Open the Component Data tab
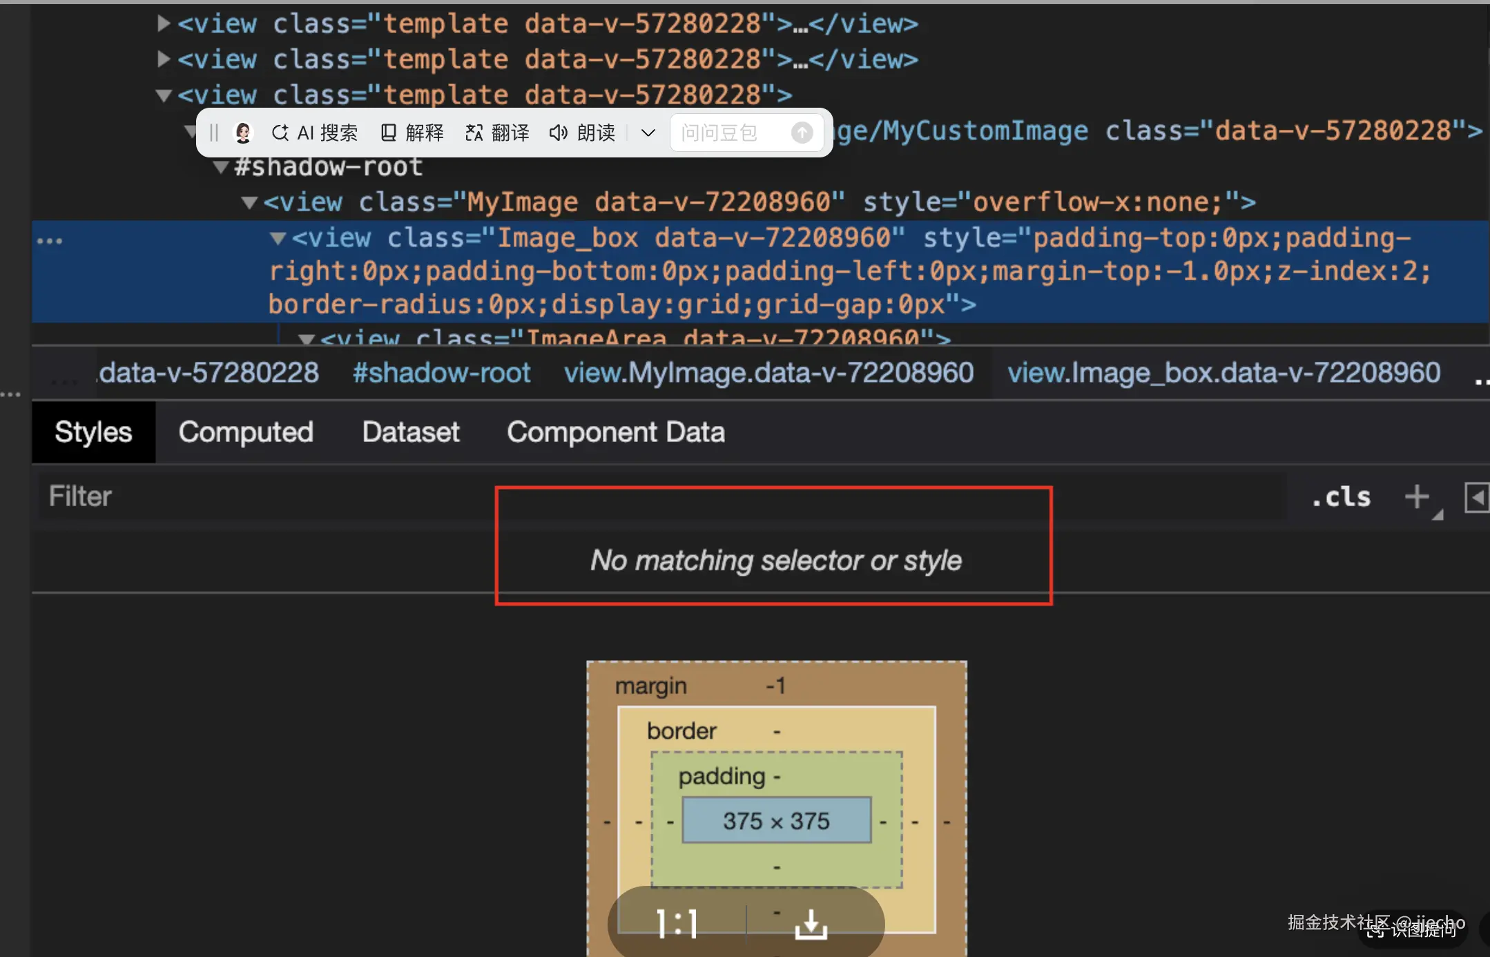 point(615,432)
